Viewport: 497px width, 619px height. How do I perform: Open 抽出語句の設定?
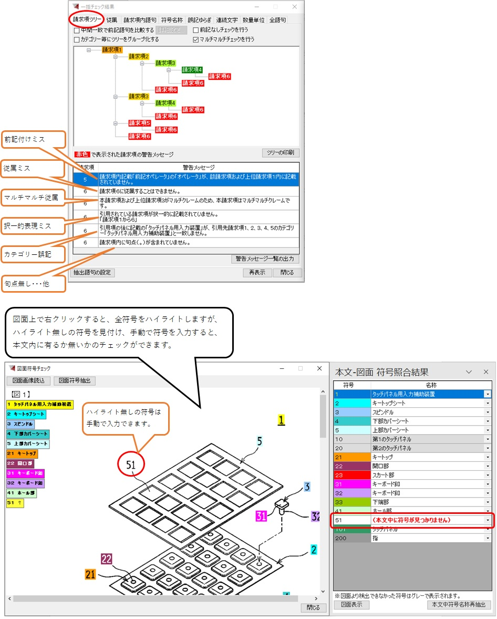[92, 272]
